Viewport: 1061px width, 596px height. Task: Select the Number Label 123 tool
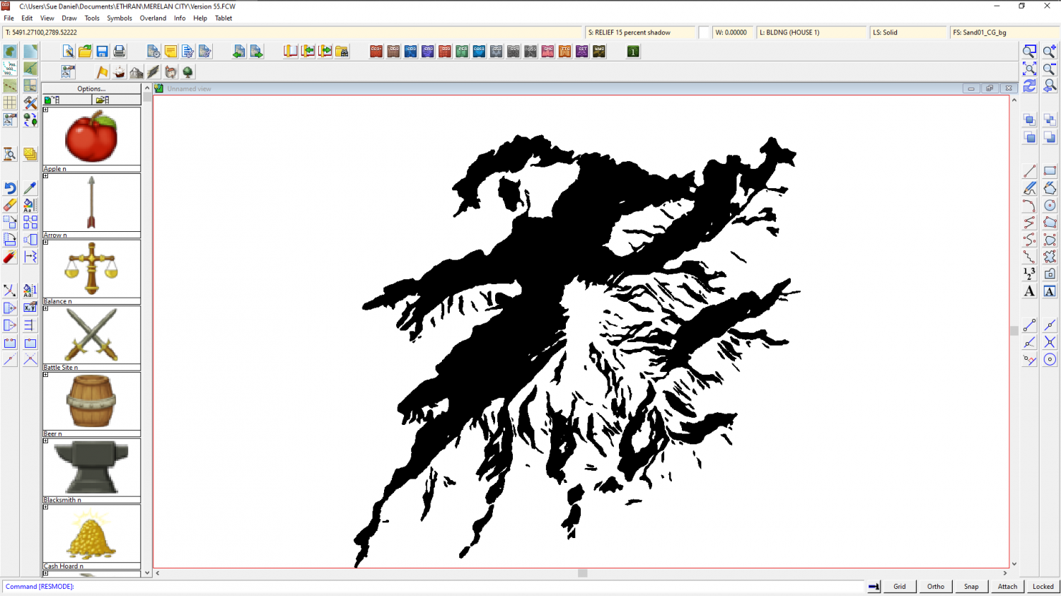pyautogui.click(x=1030, y=274)
